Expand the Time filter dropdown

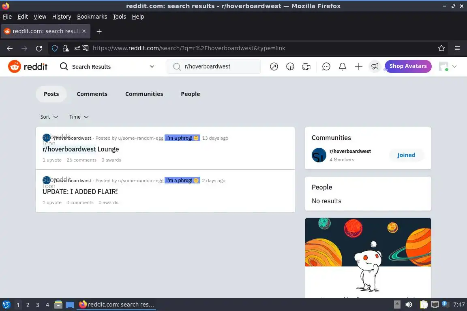tap(79, 117)
